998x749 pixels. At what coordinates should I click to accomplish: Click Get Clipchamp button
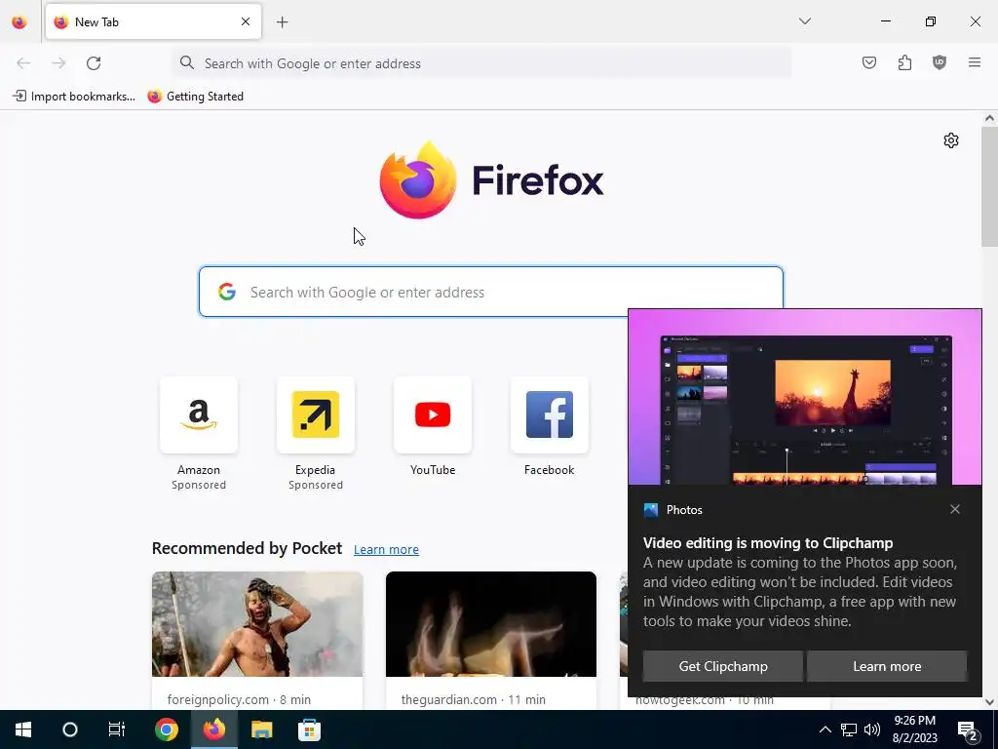[x=723, y=666]
